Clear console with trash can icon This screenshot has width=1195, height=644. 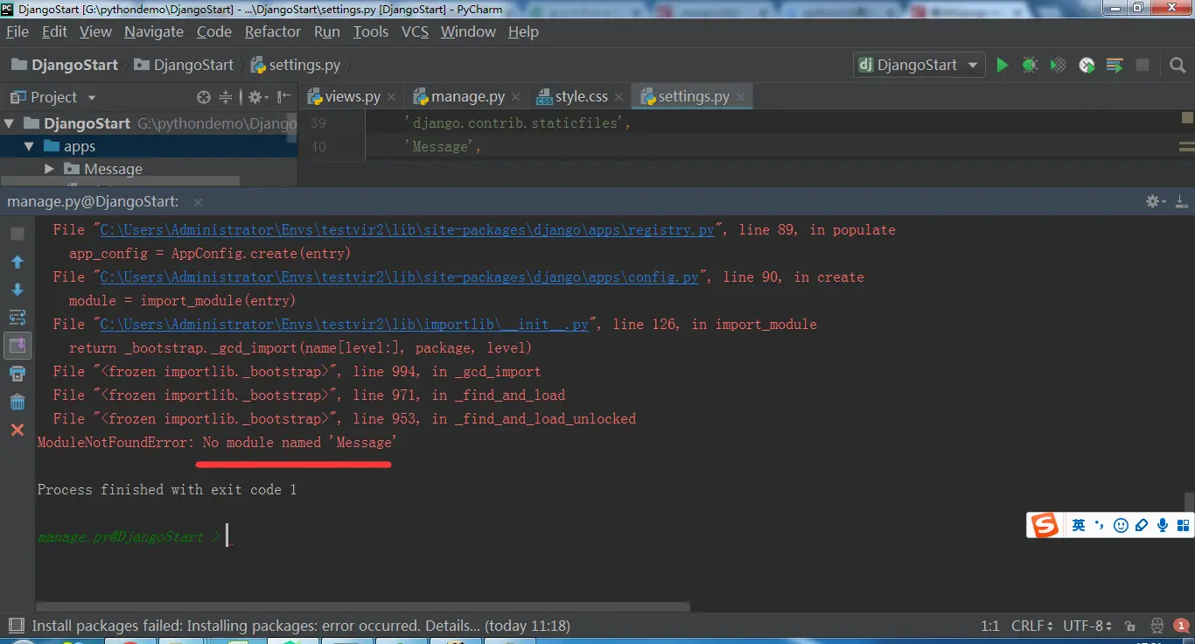click(17, 402)
